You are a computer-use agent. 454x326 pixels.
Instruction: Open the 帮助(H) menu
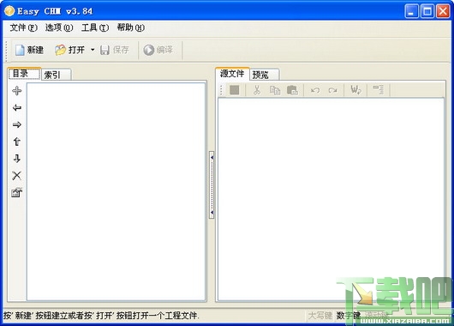coord(130,27)
